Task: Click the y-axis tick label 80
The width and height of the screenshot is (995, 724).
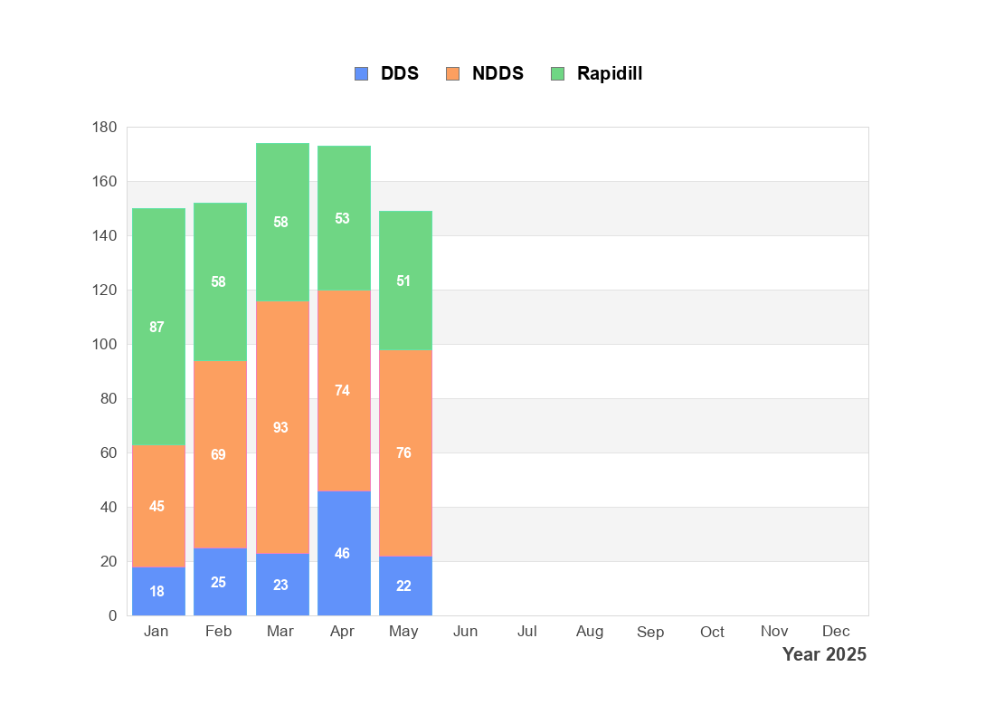Action: (109, 398)
